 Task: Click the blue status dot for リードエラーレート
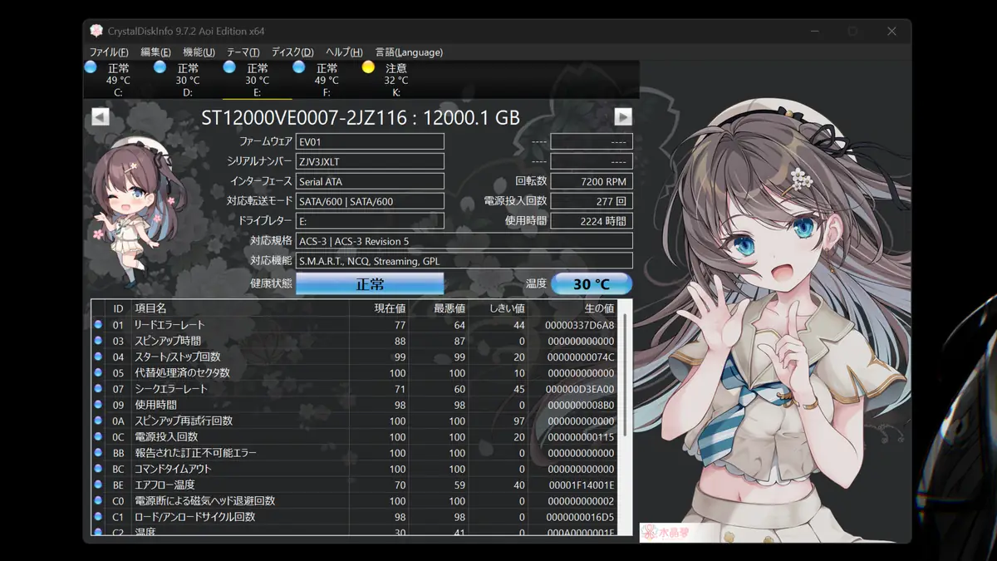click(98, 325)
